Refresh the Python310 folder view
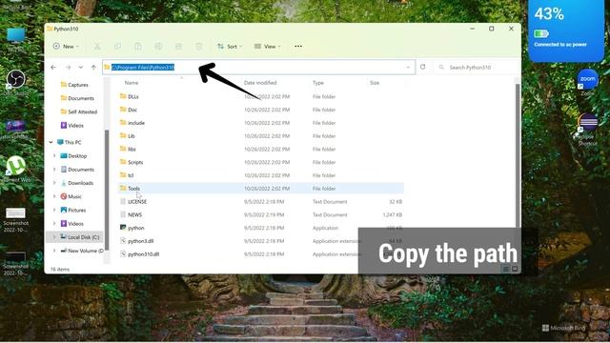This screenshot has height=343, width=610. click(423, 67)
